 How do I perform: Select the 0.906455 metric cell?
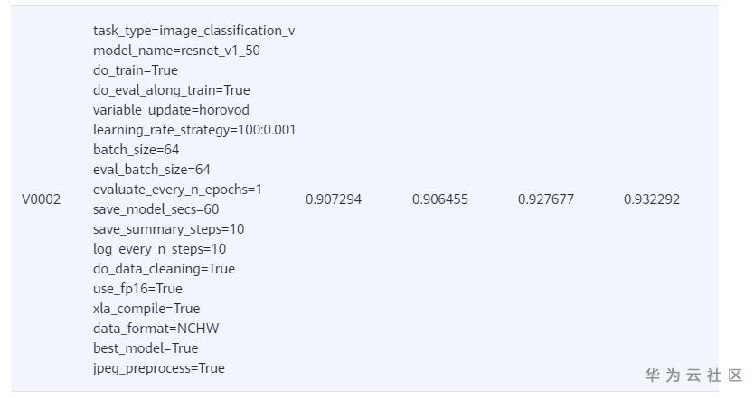pyautogui.click(x=440, y=199)
